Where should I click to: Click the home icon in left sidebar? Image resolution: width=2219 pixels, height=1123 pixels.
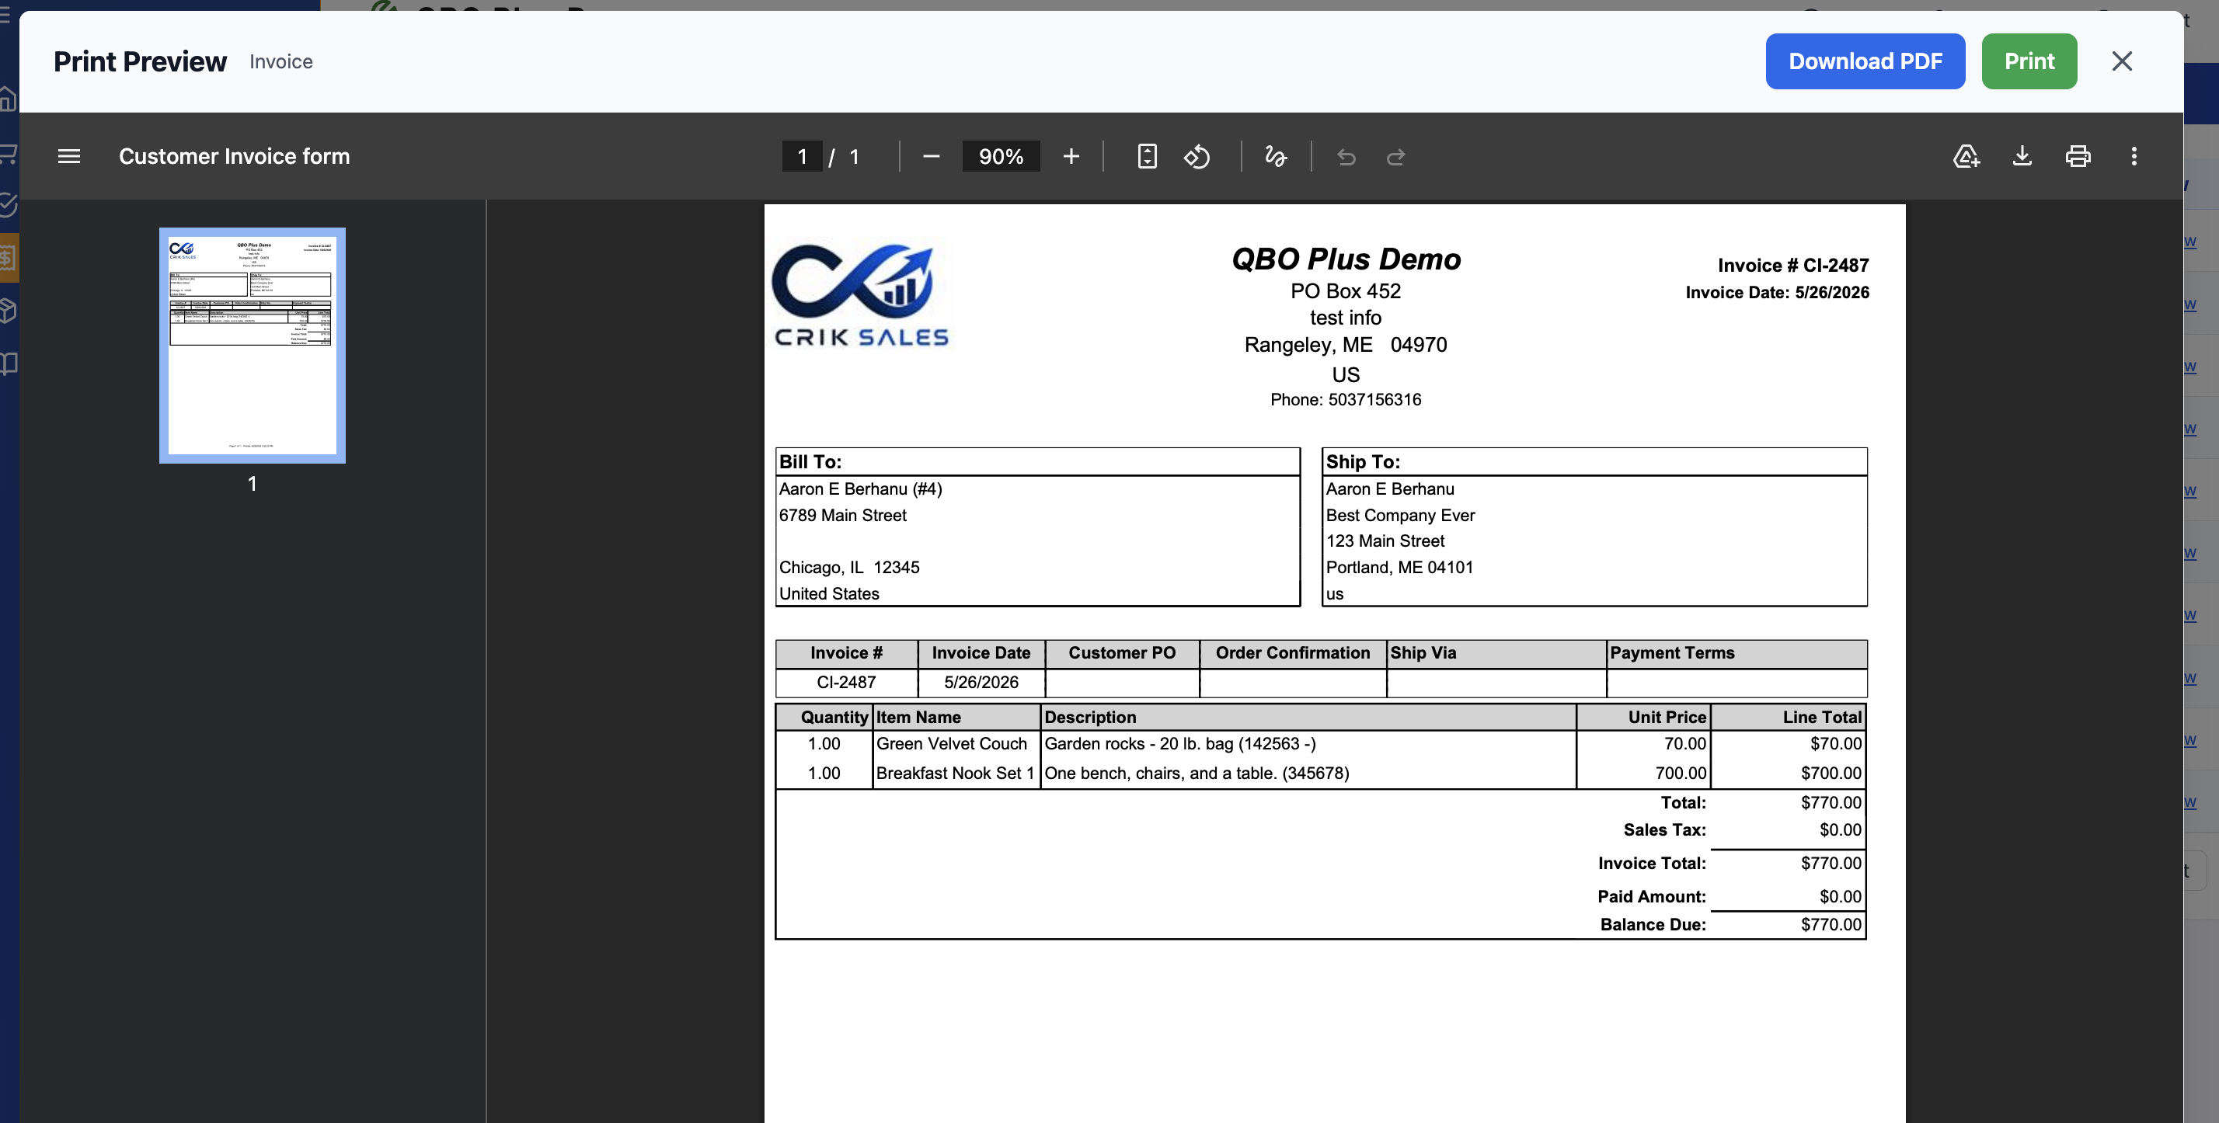coord(8,99)
